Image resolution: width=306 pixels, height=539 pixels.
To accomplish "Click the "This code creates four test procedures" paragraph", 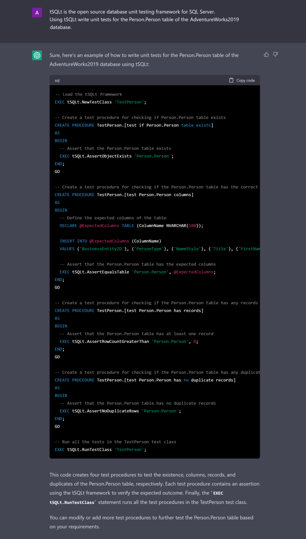I will pyautogui.click(x=154, y=488).
